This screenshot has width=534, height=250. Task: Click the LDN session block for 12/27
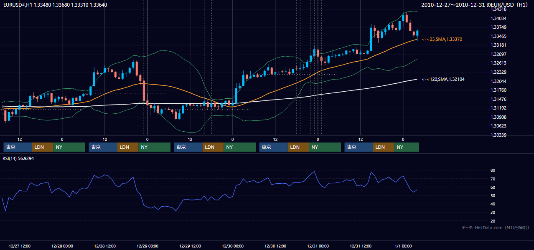click(43, 147)
